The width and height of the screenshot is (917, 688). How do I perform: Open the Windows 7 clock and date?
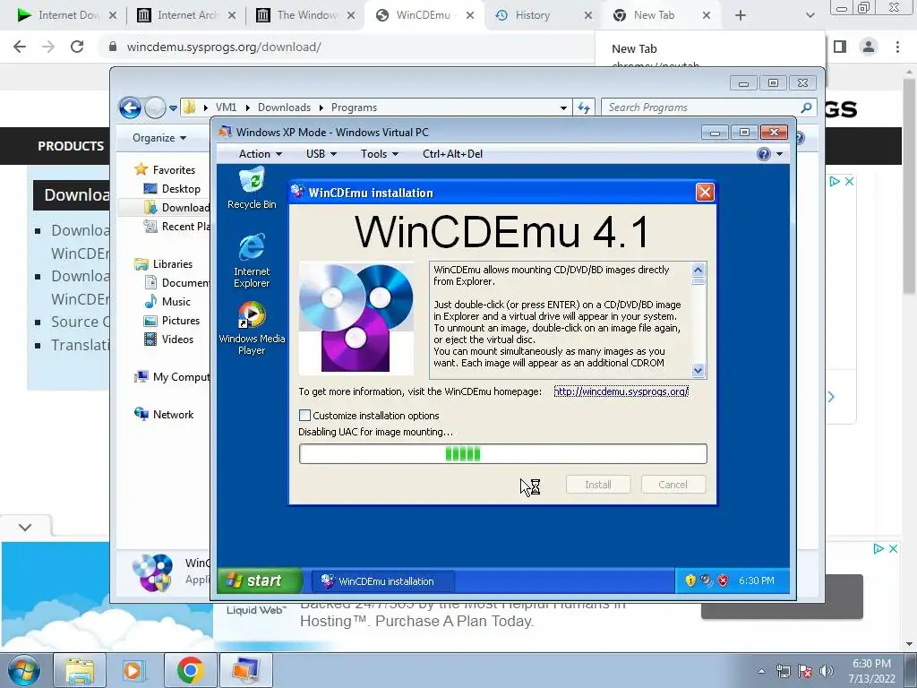[871, 671]
